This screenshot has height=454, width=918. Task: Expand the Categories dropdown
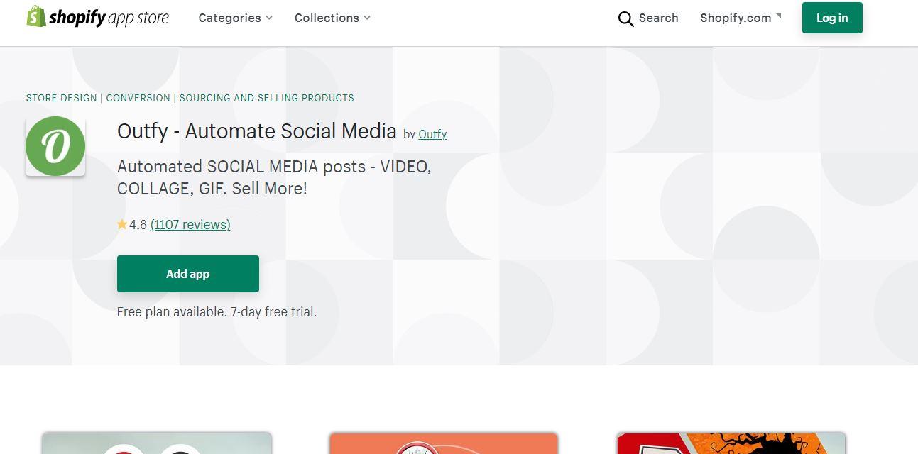point(235,18)
